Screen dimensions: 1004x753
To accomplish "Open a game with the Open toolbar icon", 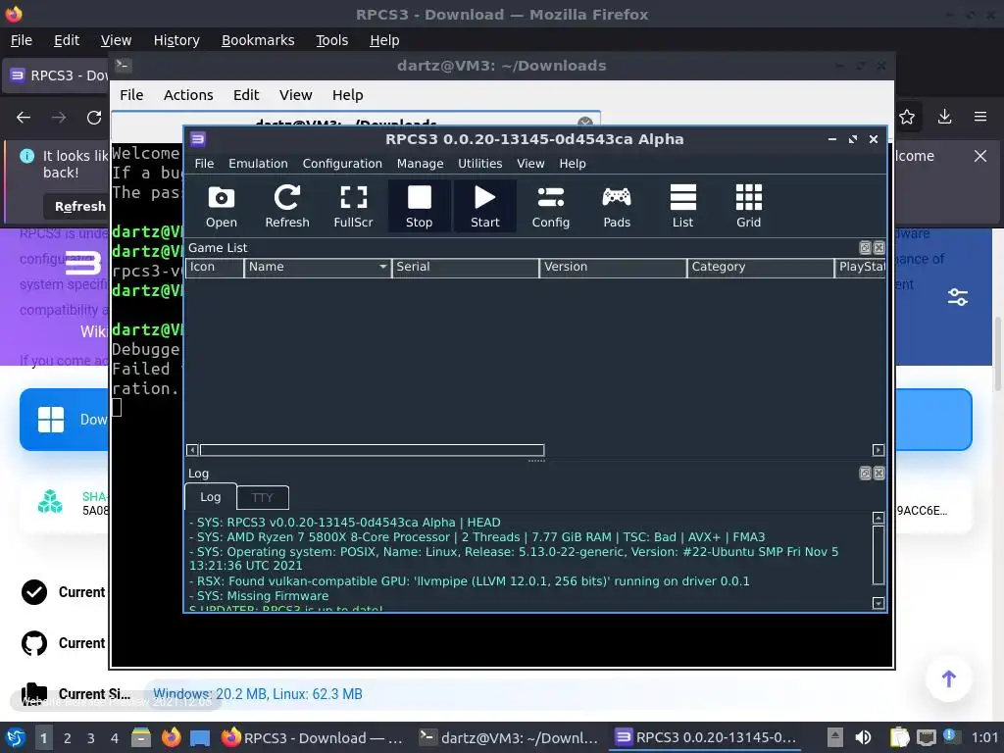I will [221, 206].
